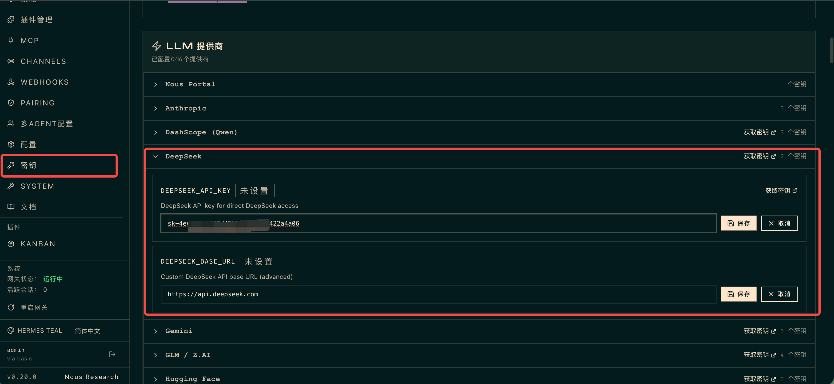Image resolution: width=834 pixels, height=384 pixels.
Task: Expand the GLM / Z.AI provider
Action: [x=479, y=355]
